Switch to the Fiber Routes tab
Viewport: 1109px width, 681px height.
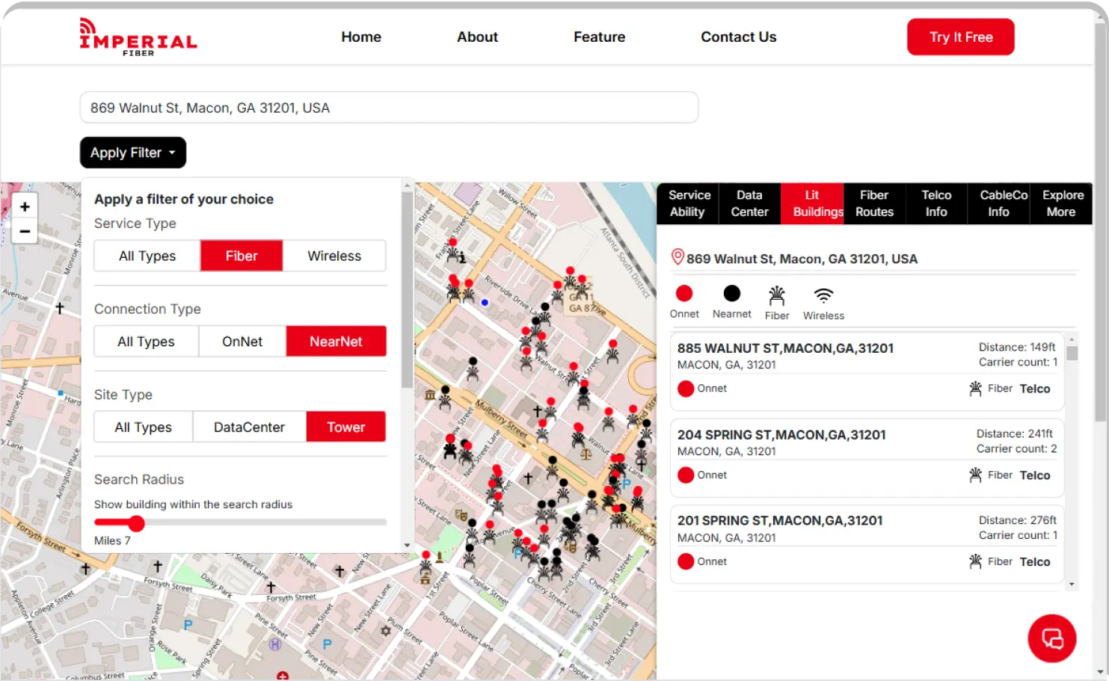(x=874, y=203)
